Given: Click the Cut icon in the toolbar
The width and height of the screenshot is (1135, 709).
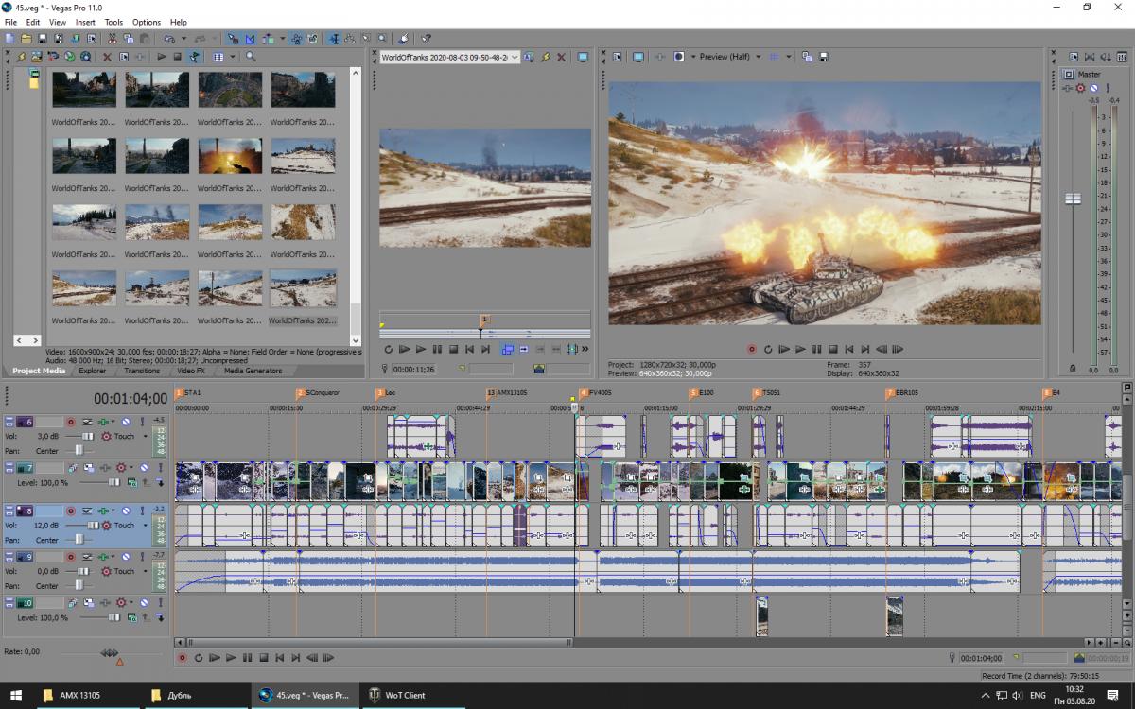Looking at the screenshot, I should pyautogui.click(x=113, y=39).
